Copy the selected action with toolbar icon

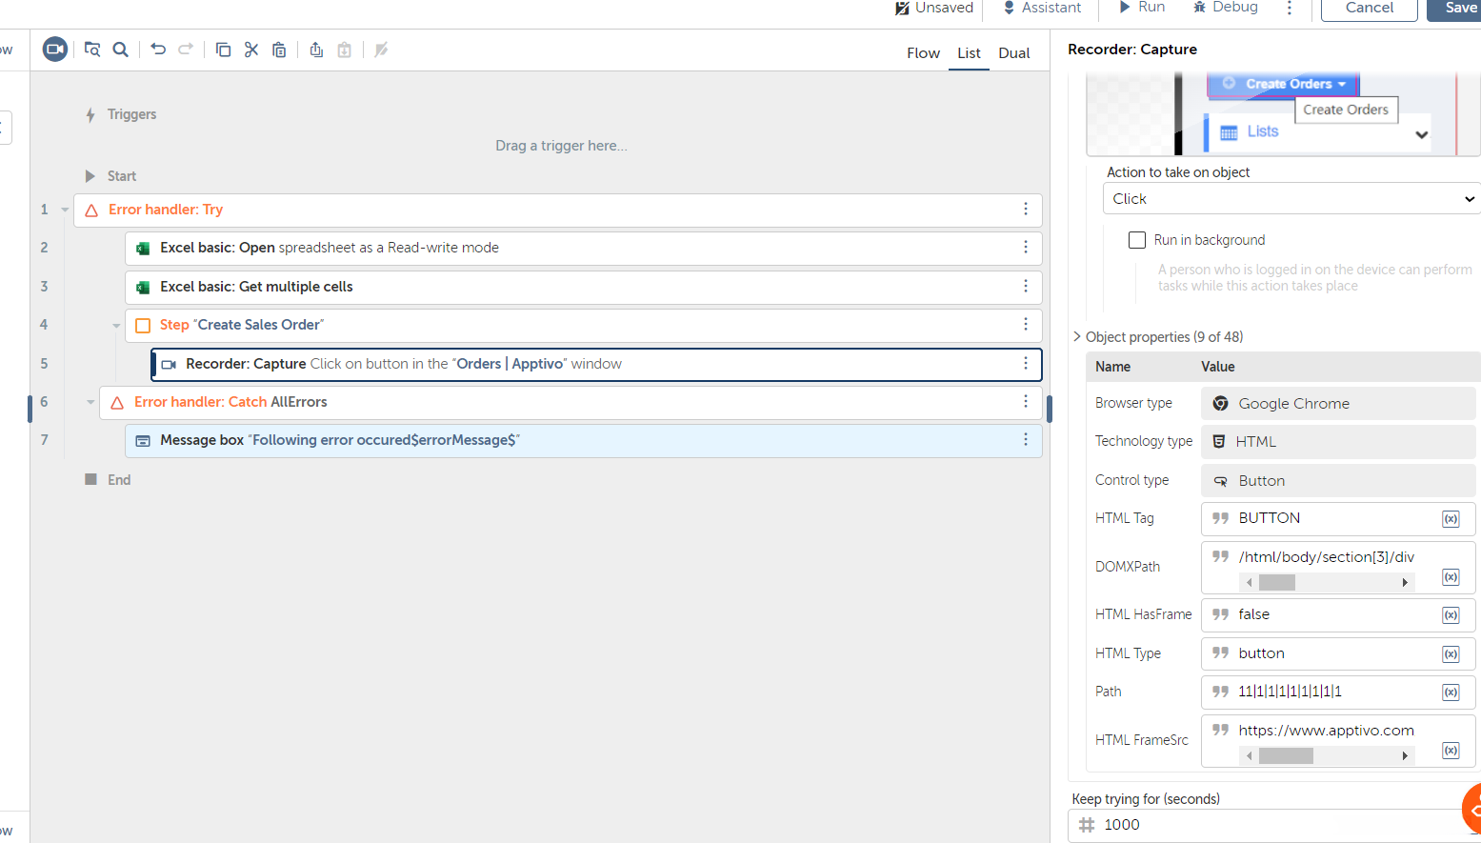(x=223, y=50)
